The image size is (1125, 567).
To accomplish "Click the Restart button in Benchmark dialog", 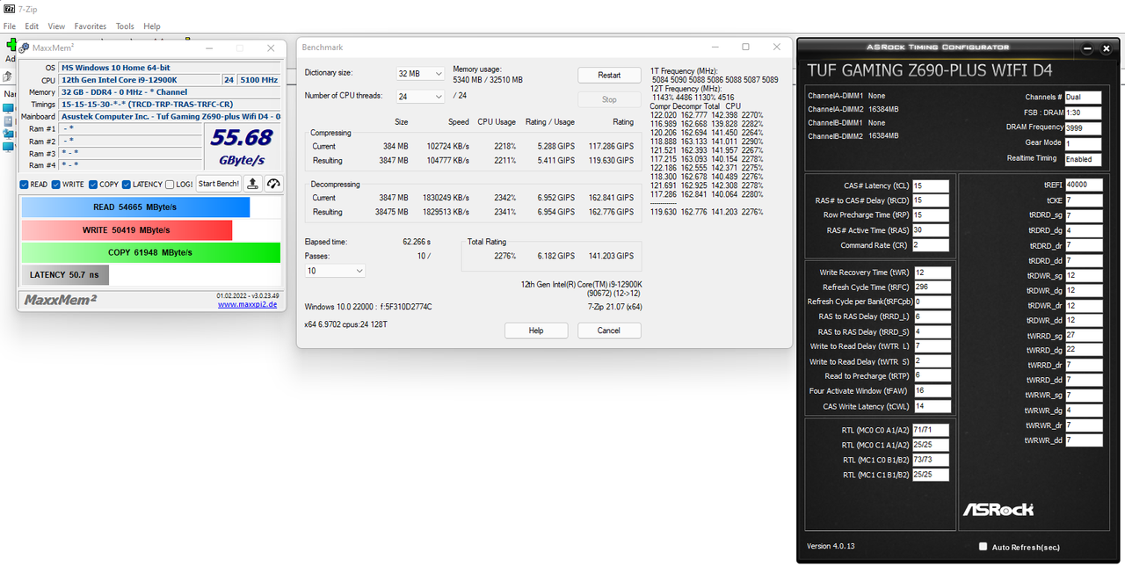I will [609, 75].
